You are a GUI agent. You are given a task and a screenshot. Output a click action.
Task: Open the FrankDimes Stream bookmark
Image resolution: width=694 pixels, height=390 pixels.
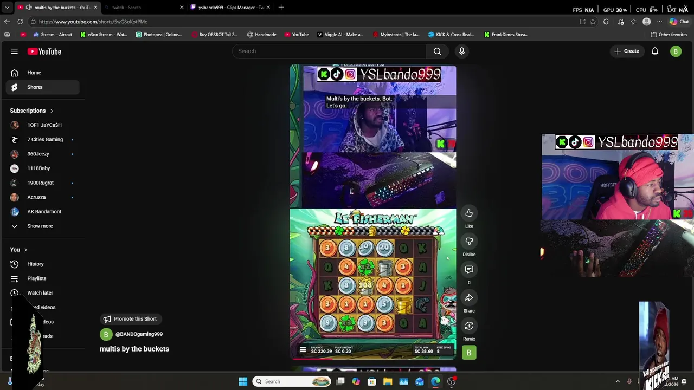[506, 35]
